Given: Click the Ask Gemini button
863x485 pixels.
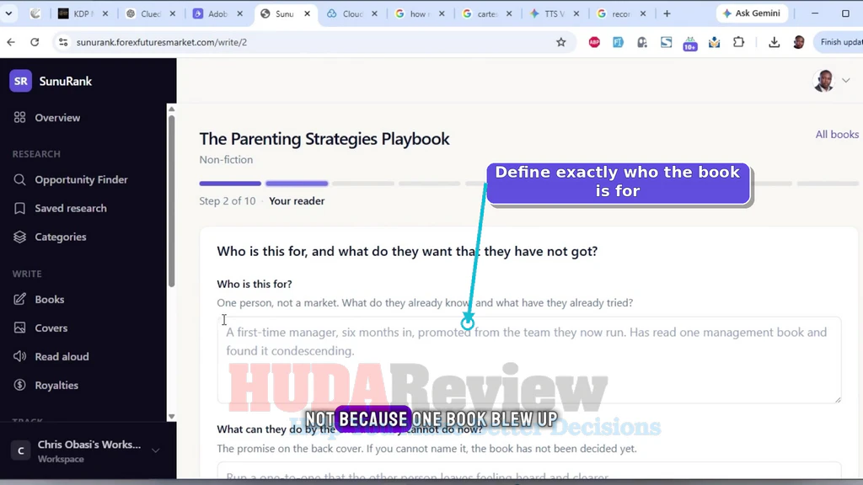Looking at the screenshot, I should click(x=752, y=13).
